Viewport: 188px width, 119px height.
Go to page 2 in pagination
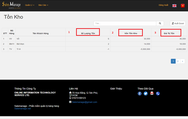tap(178, 61)
